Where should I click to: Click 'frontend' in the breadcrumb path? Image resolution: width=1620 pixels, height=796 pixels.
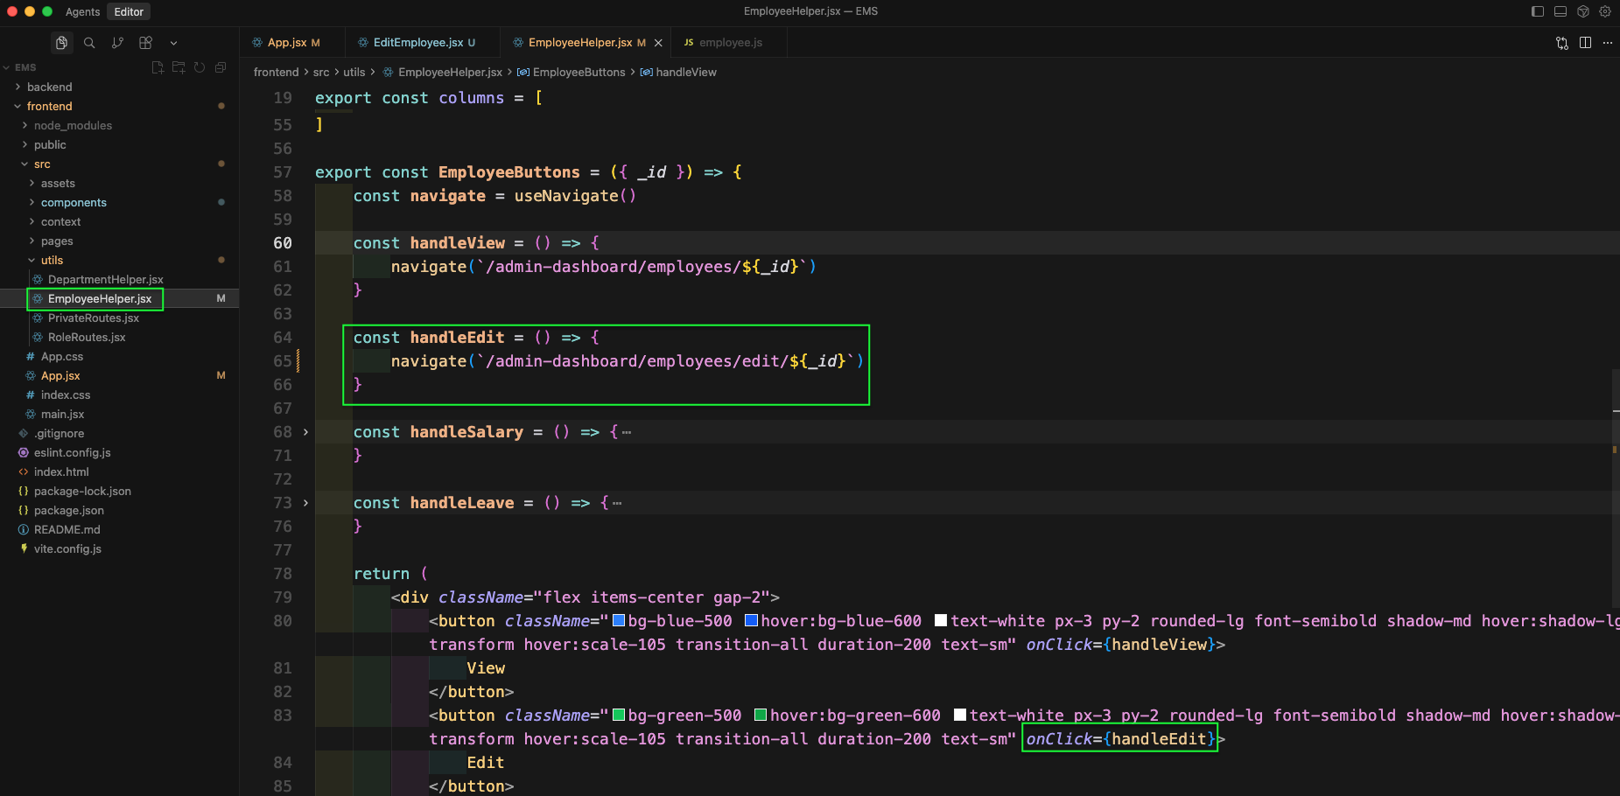(277, 73)
